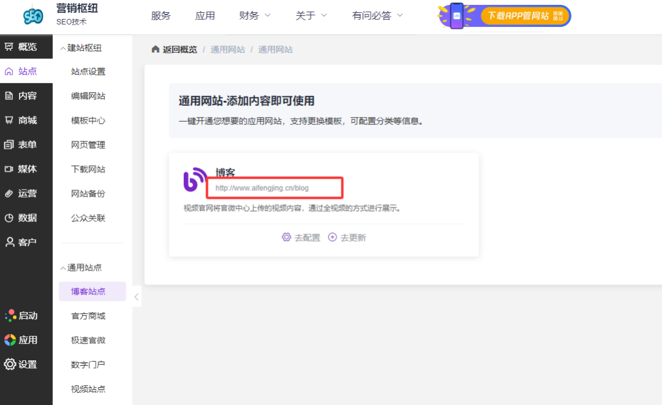Click 营销枢纽 site title
662x405 pixels.
(x=77, y=9)
